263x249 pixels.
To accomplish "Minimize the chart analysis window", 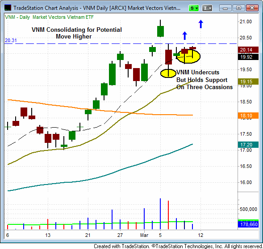I will [225, 8].
